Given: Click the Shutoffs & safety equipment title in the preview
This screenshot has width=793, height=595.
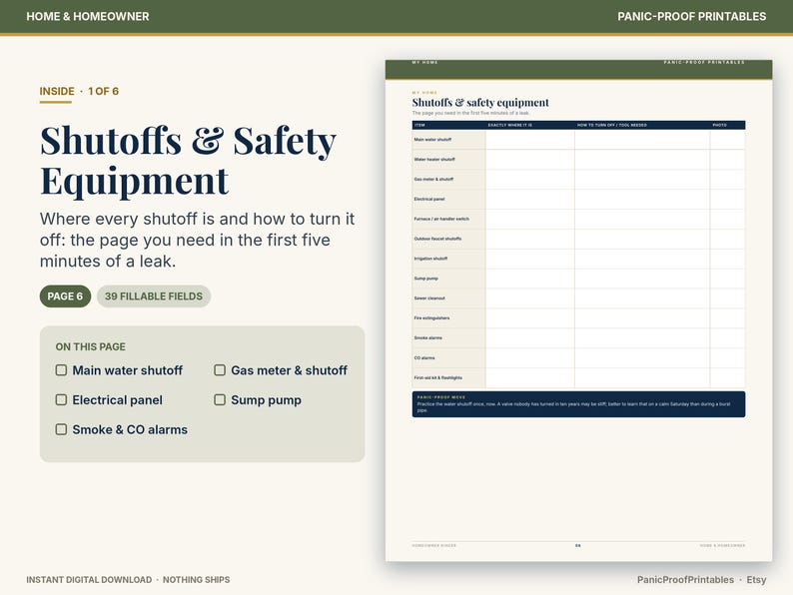Looking at the screenshot, I should [x=480, y=103].
